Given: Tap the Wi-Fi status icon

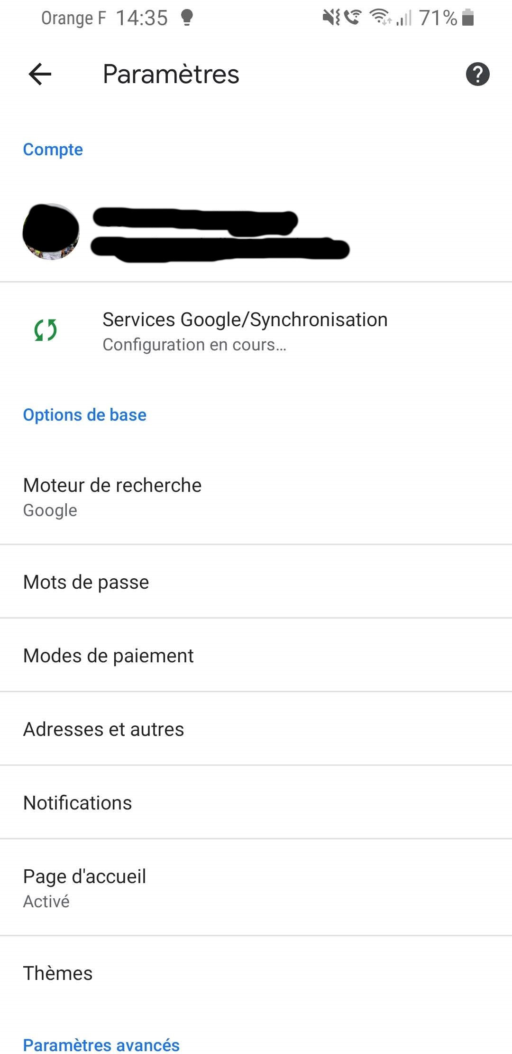Looking at the screenshot, I should pos(380,18).
